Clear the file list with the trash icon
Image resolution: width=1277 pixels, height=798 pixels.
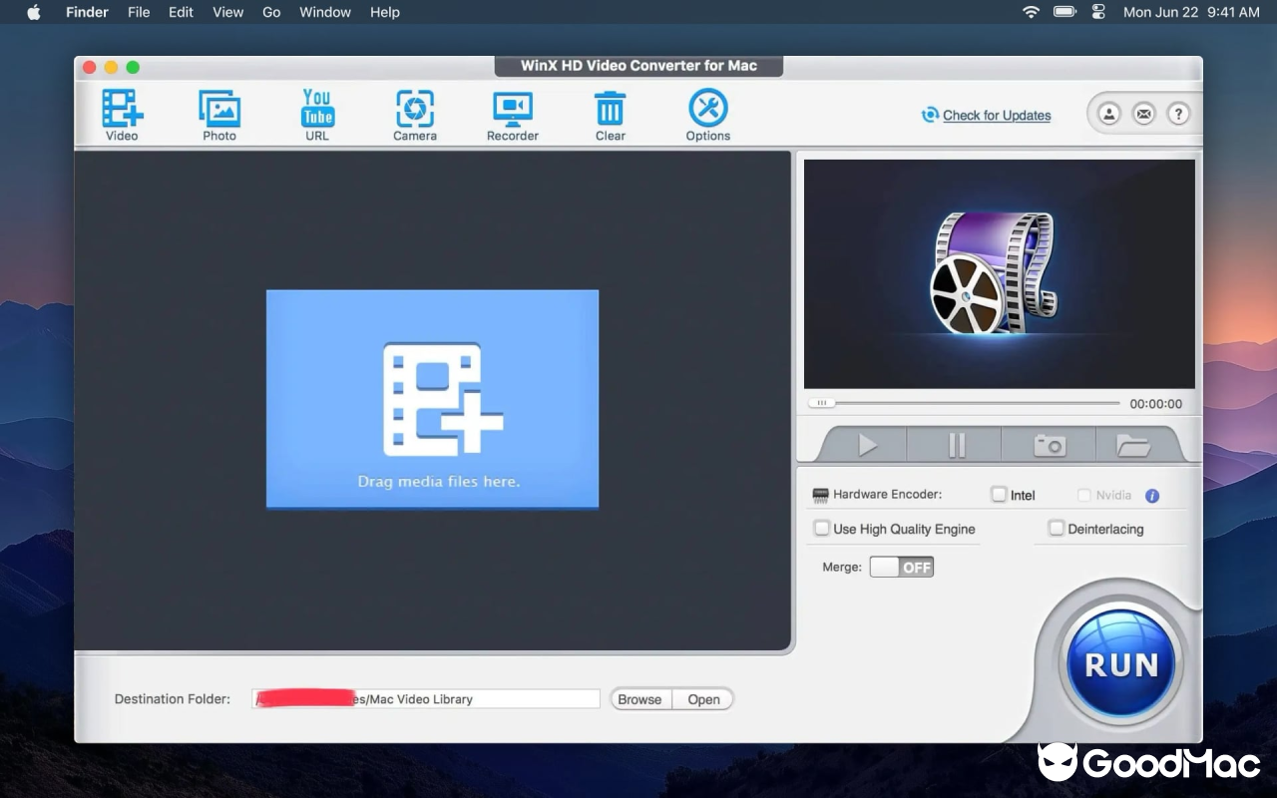[611, 115]
